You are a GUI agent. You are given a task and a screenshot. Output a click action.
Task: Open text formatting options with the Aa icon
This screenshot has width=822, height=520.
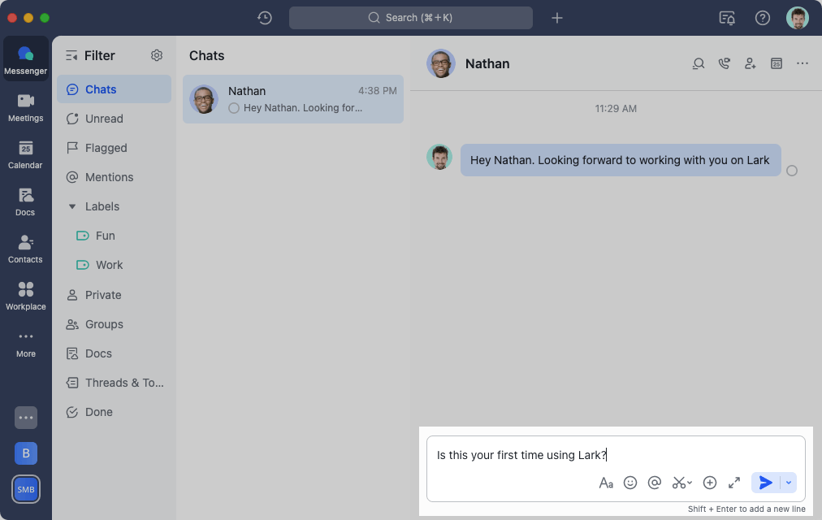pos(606,483)
